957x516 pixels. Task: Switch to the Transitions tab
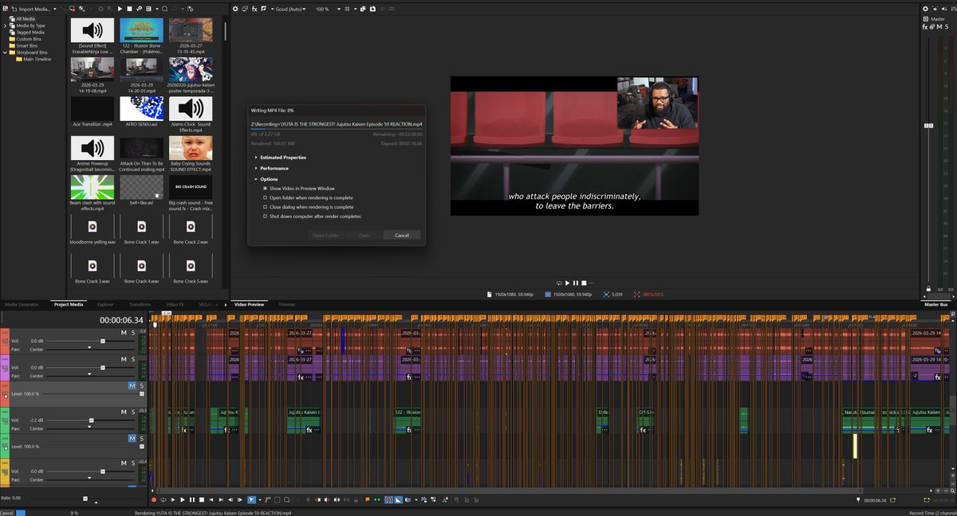tap(140, 304)
